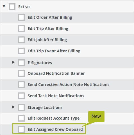Select the Send Task Note Notifications label

pyautogui.click(x=56, y=96)
